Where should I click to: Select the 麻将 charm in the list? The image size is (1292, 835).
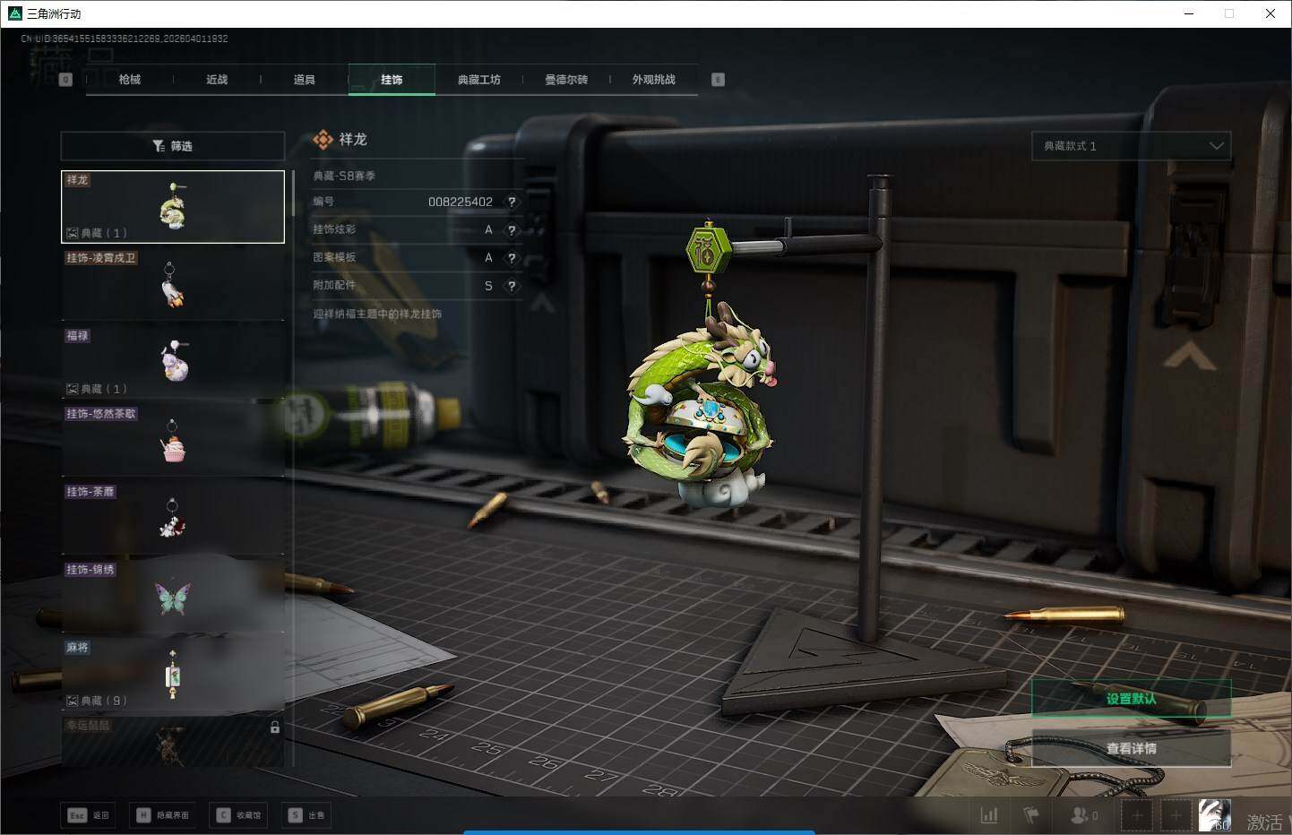tap(173, 674)
